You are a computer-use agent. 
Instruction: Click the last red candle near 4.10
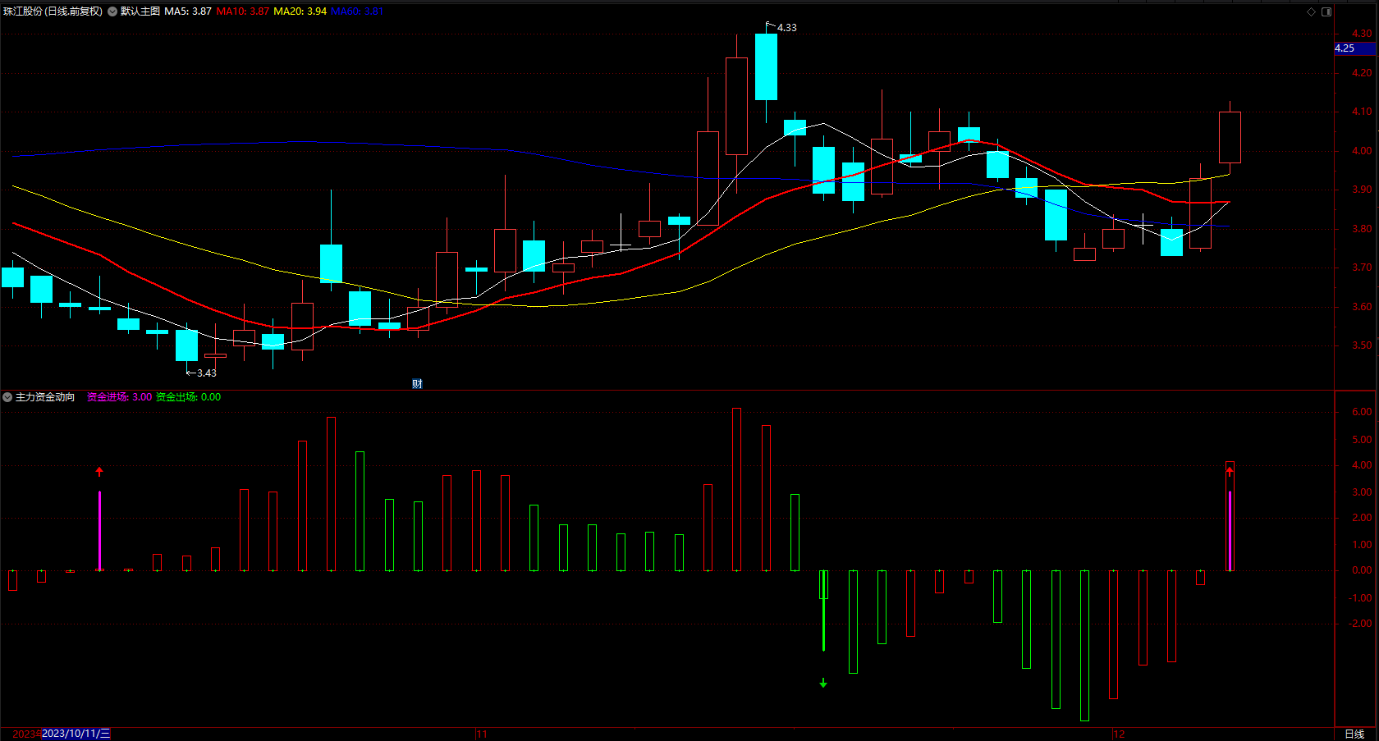tap(1230, 138)
